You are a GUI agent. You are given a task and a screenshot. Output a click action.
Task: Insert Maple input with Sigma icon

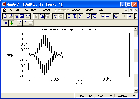click(69, 16)
